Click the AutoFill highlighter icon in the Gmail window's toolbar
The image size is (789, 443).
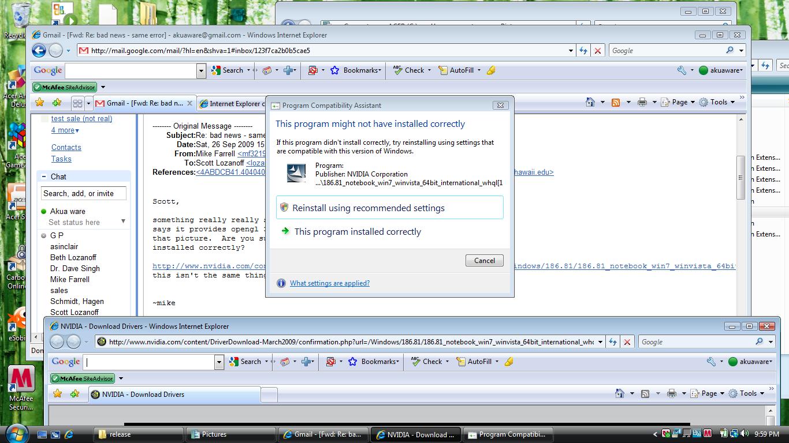tap(491, 70)
